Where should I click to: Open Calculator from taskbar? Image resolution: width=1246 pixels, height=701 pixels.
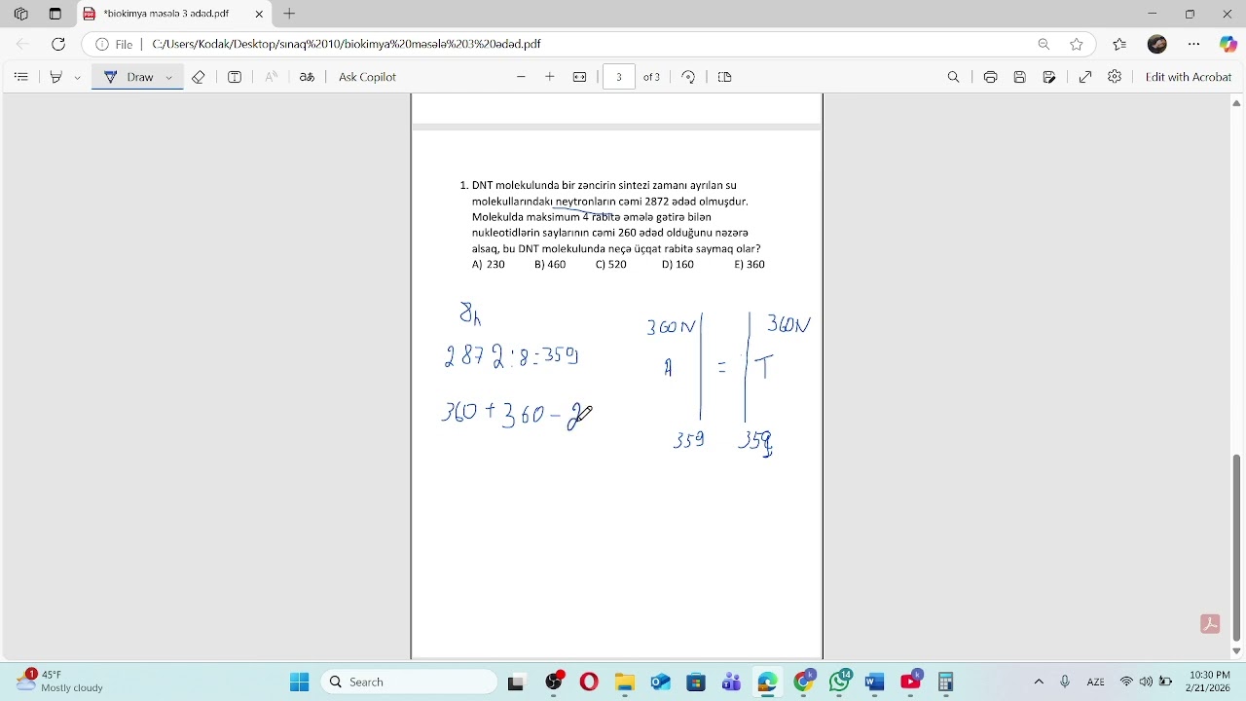pyautogui.click(x=945, y=683)
